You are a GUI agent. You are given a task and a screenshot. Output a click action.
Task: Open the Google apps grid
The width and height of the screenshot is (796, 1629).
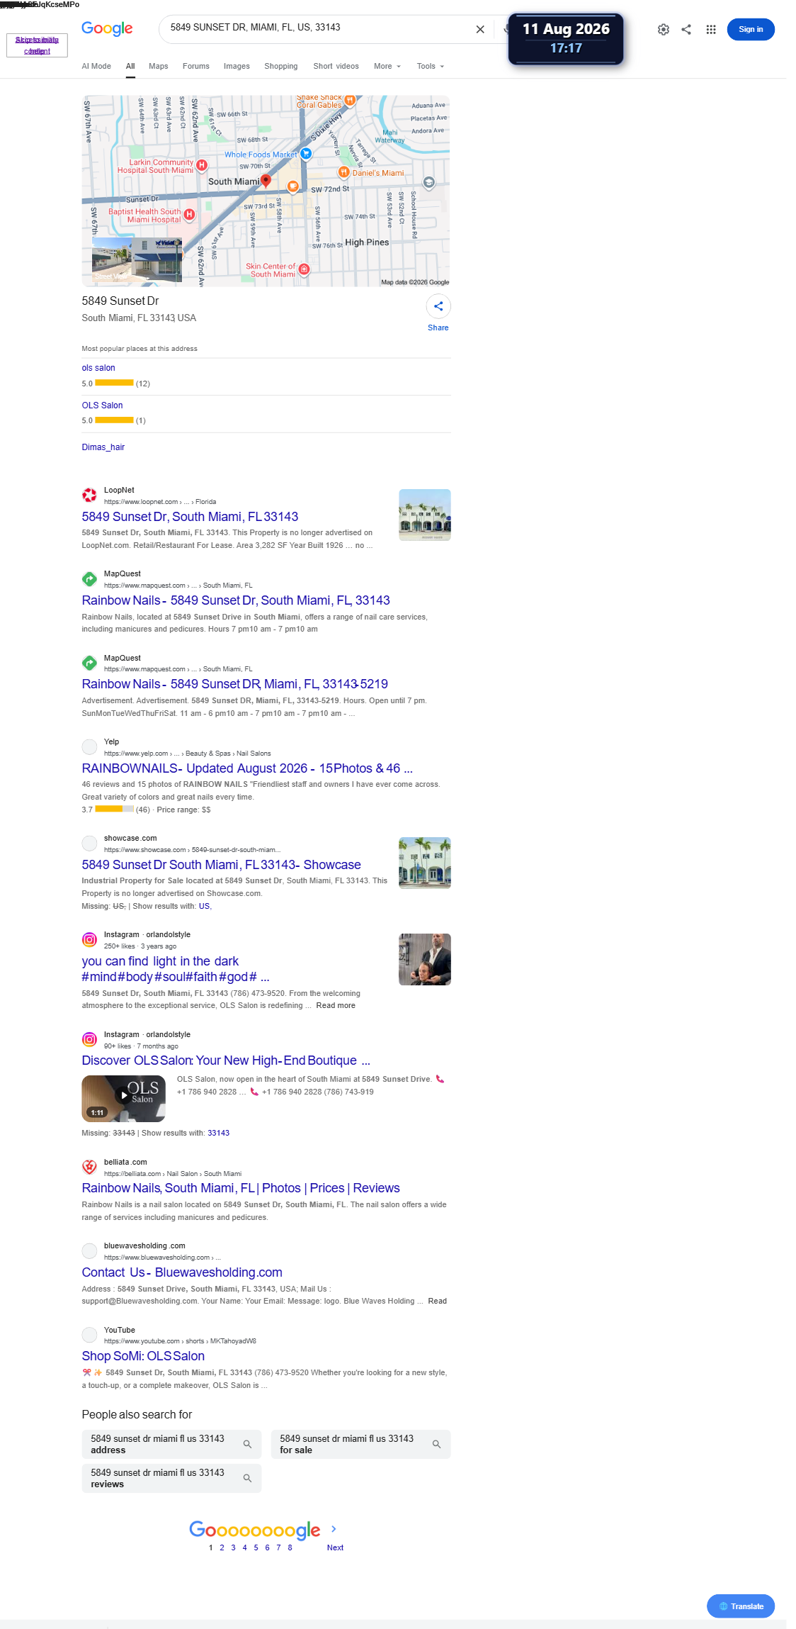[711, 29]
